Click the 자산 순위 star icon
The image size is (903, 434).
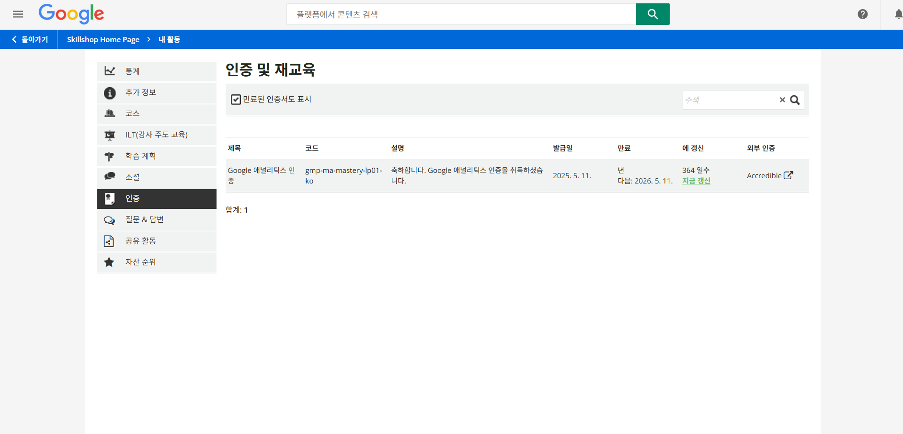point(109,262)
